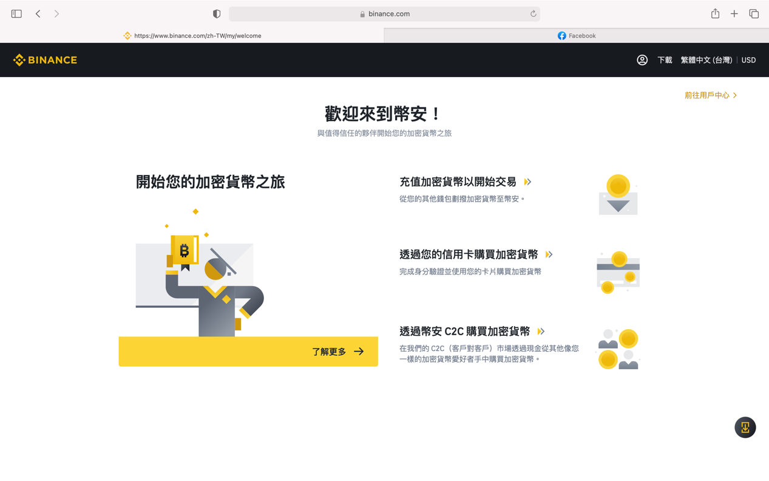
Task: Open the 下載 menu in header
Action: tap(665, 60)
